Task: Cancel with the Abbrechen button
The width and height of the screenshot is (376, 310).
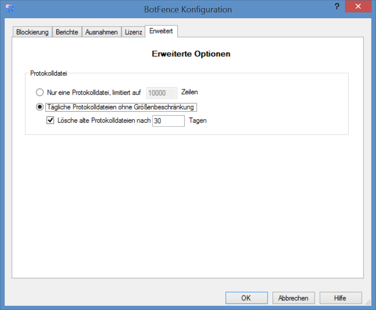Action: [x=294, y=298]
